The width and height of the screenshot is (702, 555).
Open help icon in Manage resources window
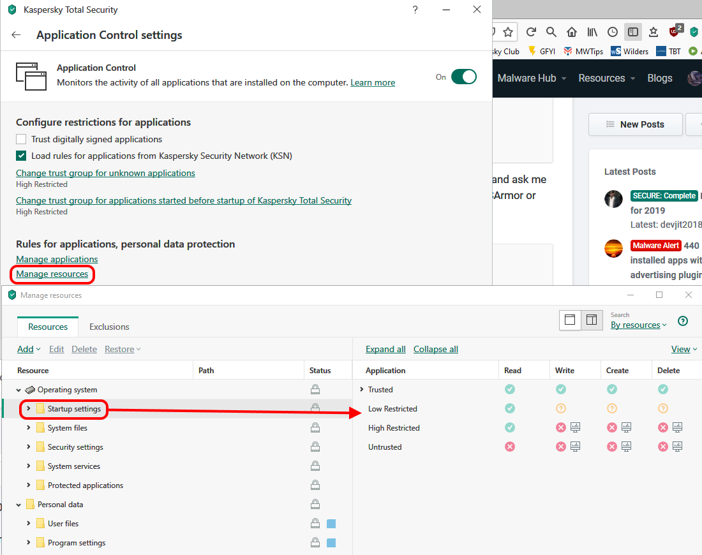point(683,321)
